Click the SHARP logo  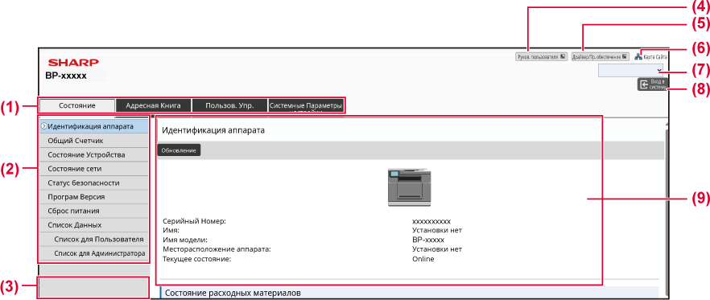pyautogui.click(x=73, y=63)
